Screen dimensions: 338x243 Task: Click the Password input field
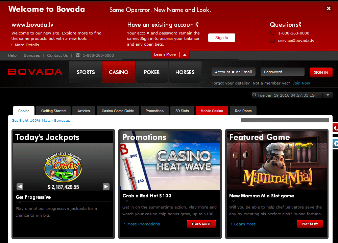coord(282,72)
